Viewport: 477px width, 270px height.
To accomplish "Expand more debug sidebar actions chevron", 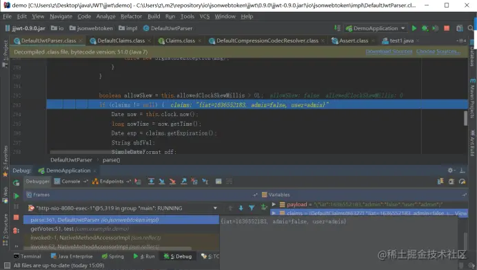I will coord(16,246).
